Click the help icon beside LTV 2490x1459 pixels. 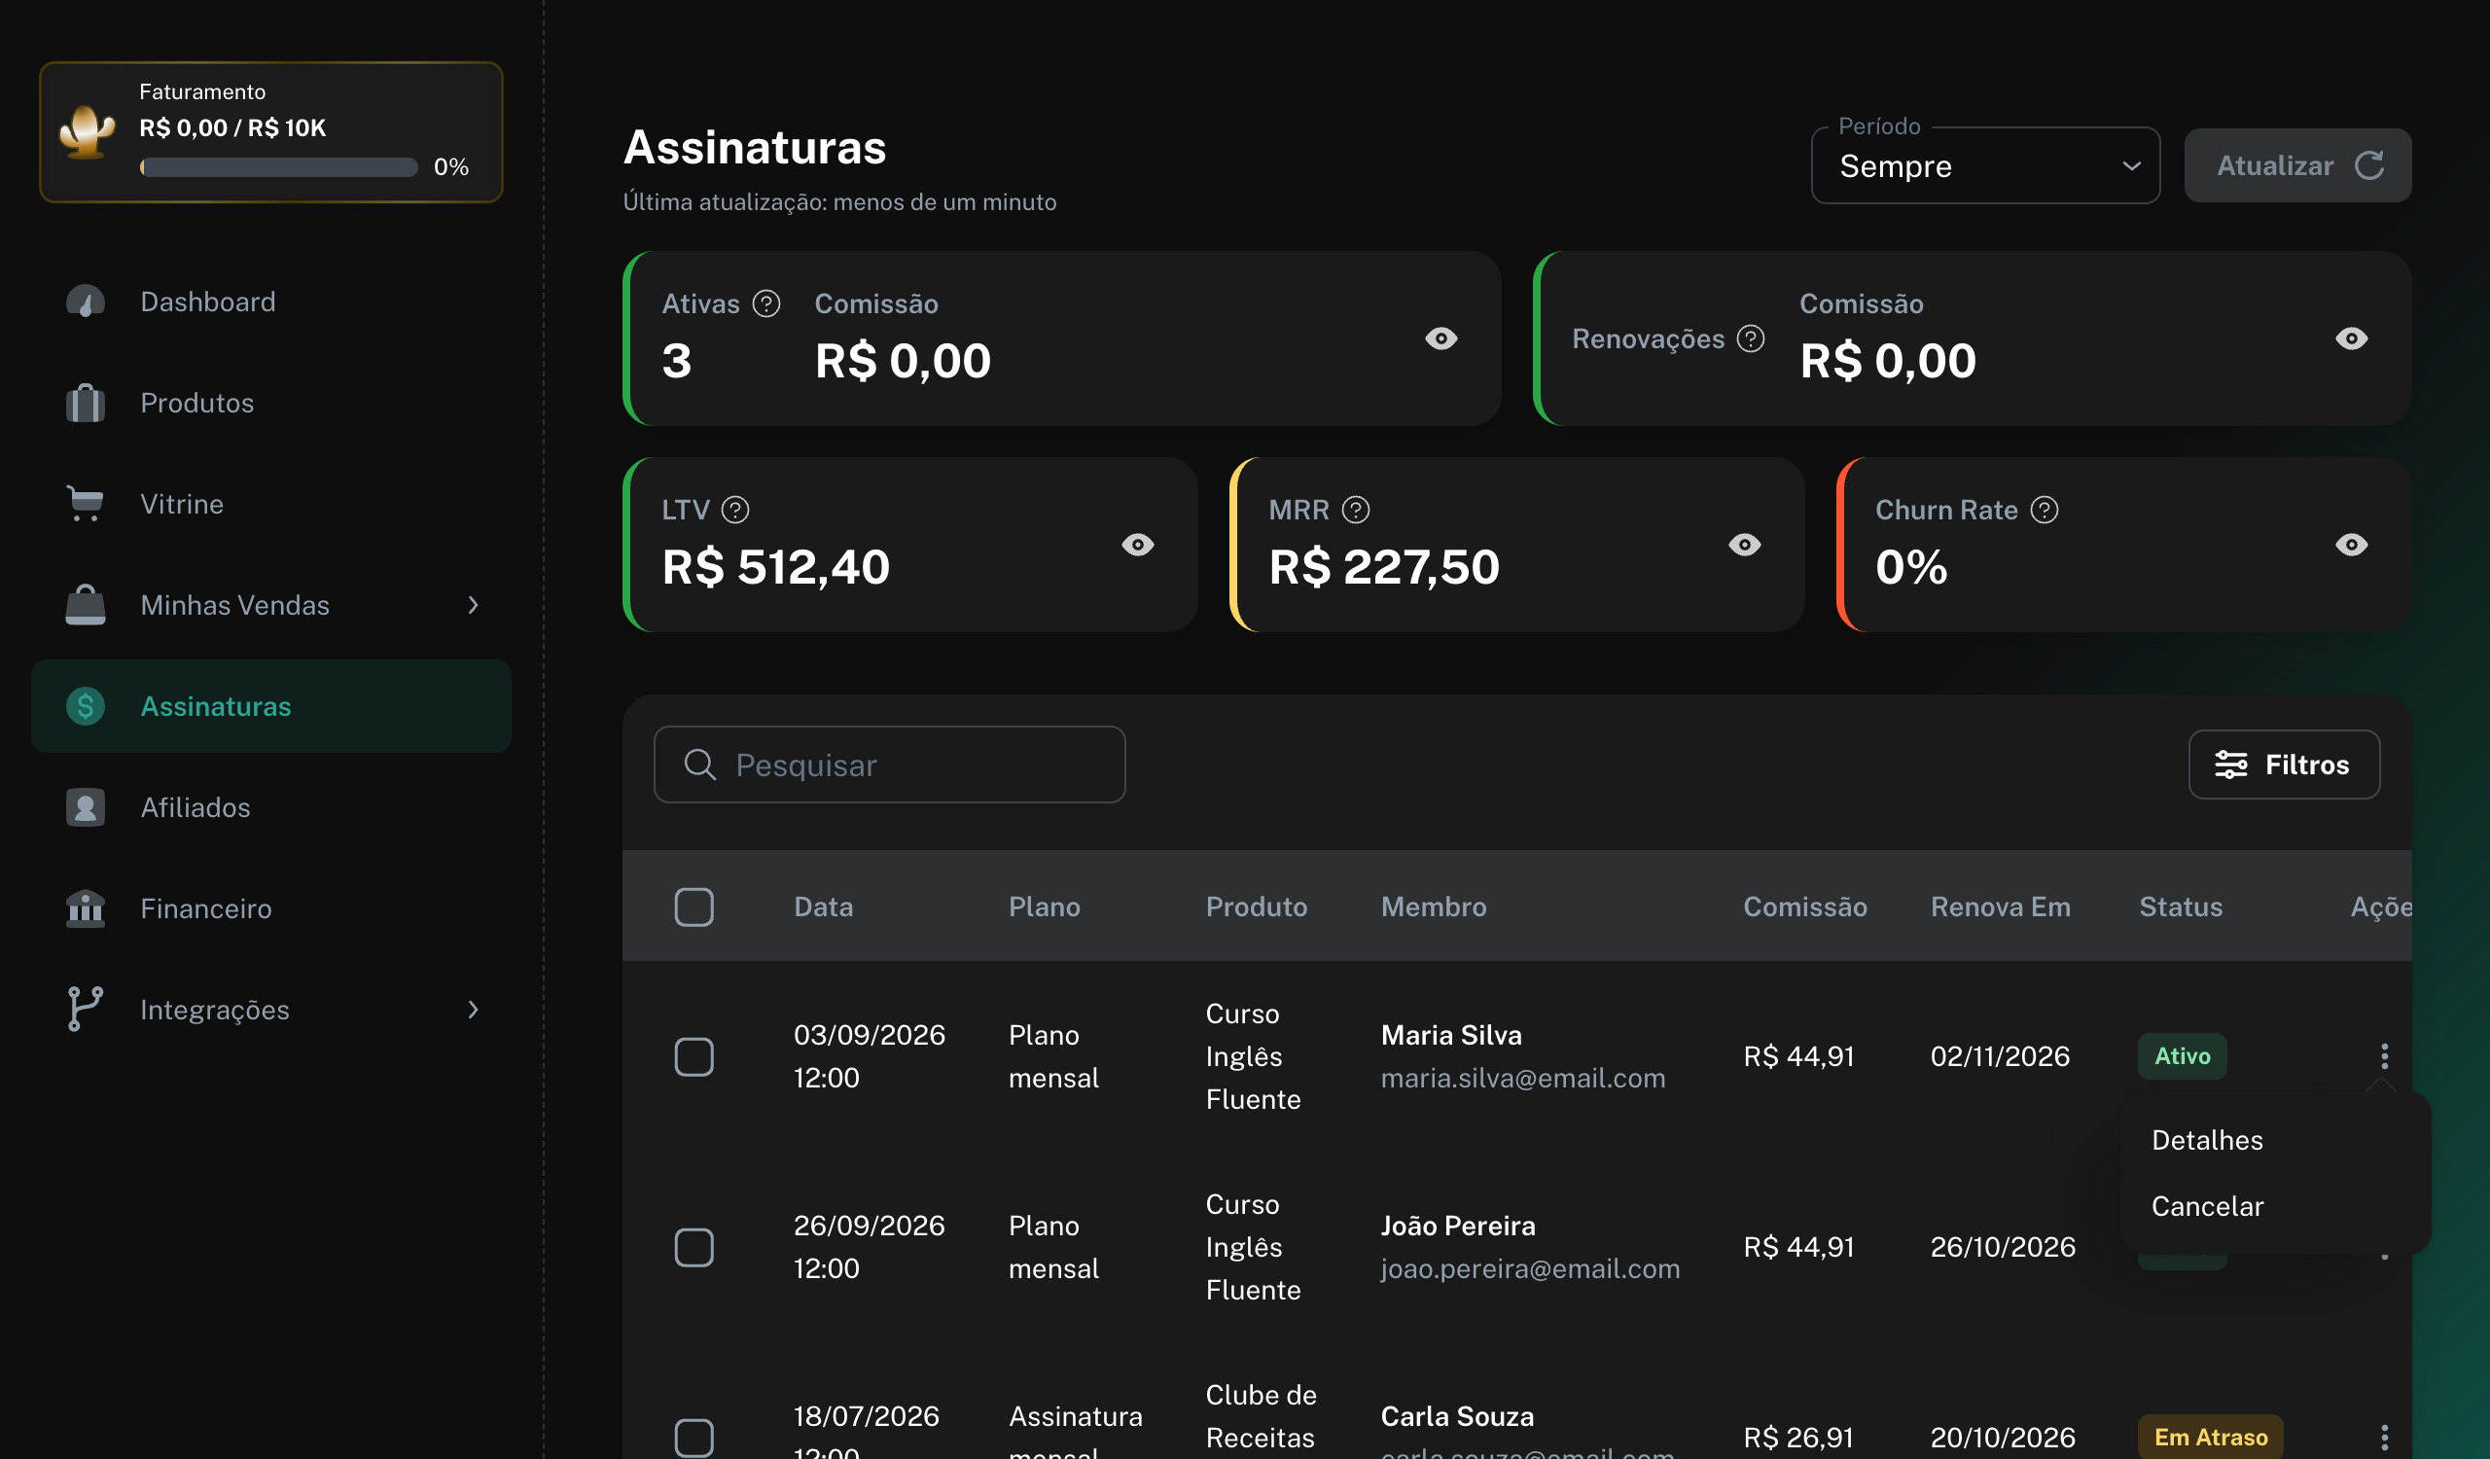(x=735, y=510)
